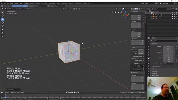Select the Move tool in left toolbar

click(x=3, y=22)
